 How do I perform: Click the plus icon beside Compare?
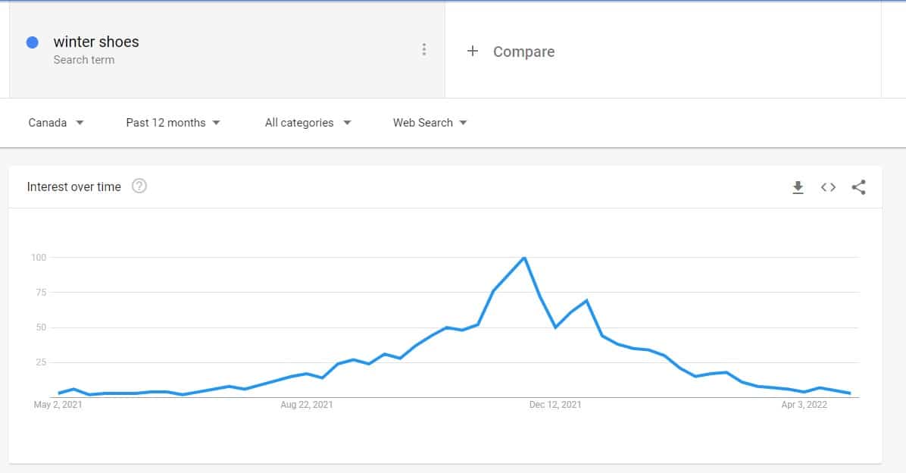[x=473, y=51]
